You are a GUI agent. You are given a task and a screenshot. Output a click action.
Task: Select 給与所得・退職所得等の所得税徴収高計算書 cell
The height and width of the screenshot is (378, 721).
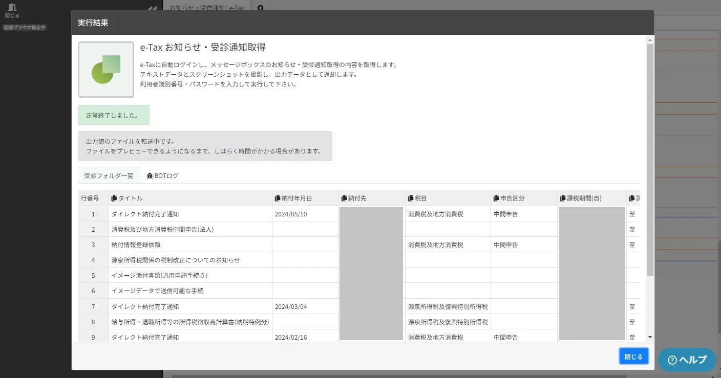point(190,322)
